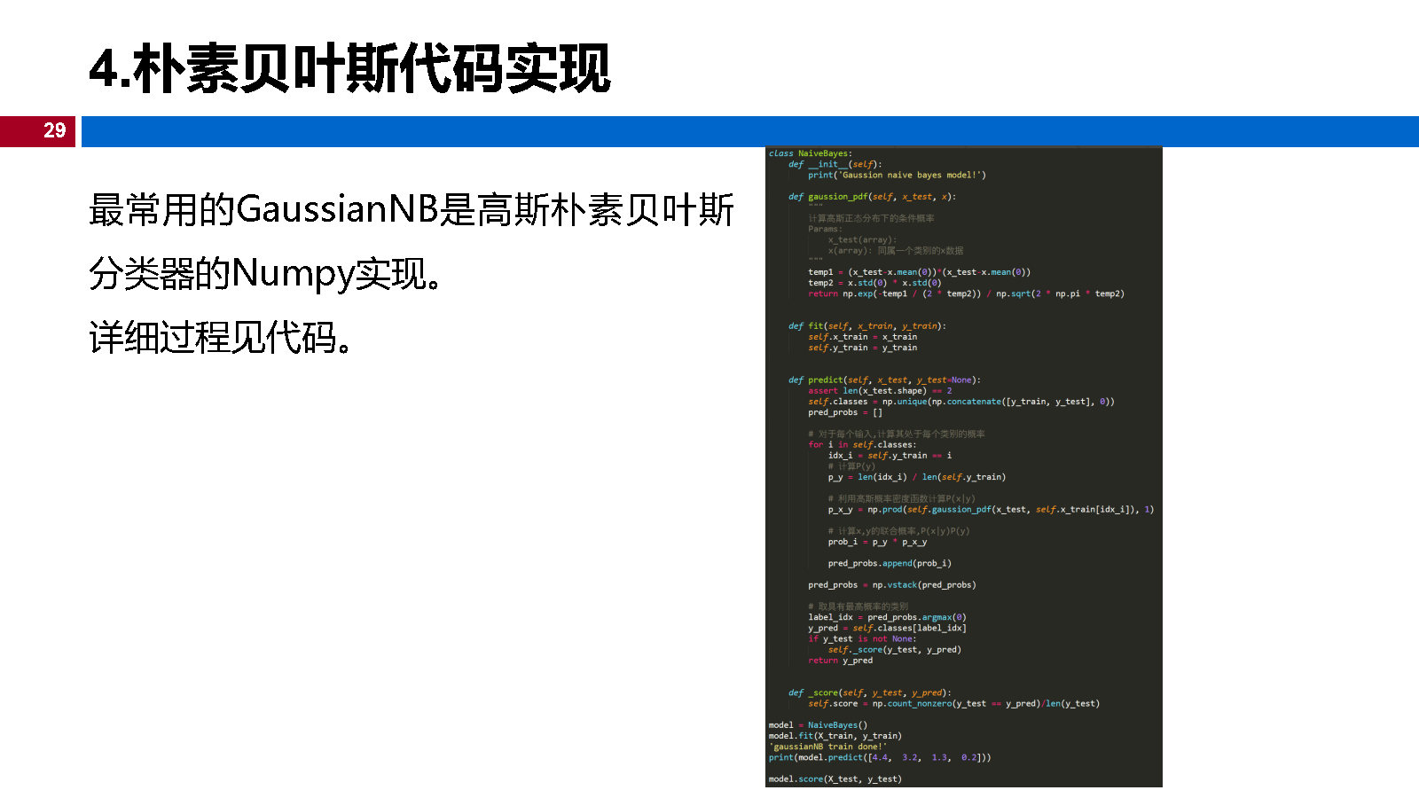This screenshot has width=1419, height=798.
Task: Click the code line 'def __init__(self):'
Action: click(x=835, y=164)
